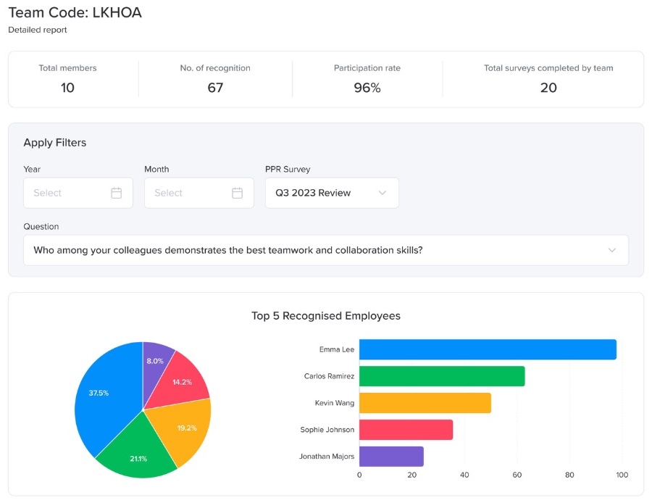652x503 pixels.
Task: Click 'Total surveys completed by team' label
Action: [x=548, y=68]
